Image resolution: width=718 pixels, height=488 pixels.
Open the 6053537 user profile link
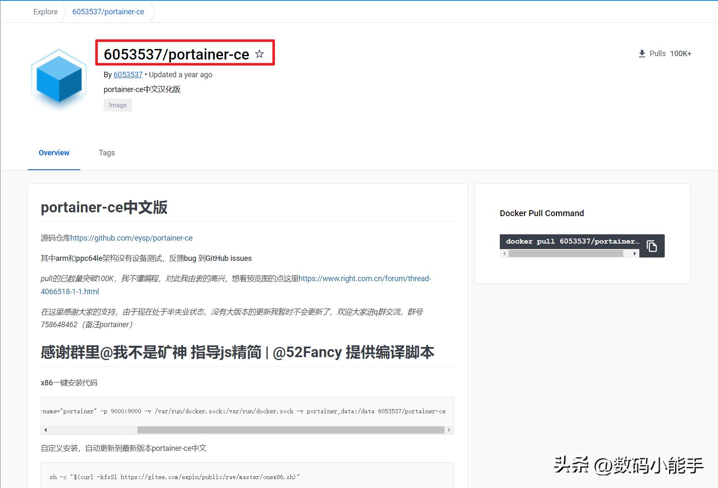coord(128,75)
